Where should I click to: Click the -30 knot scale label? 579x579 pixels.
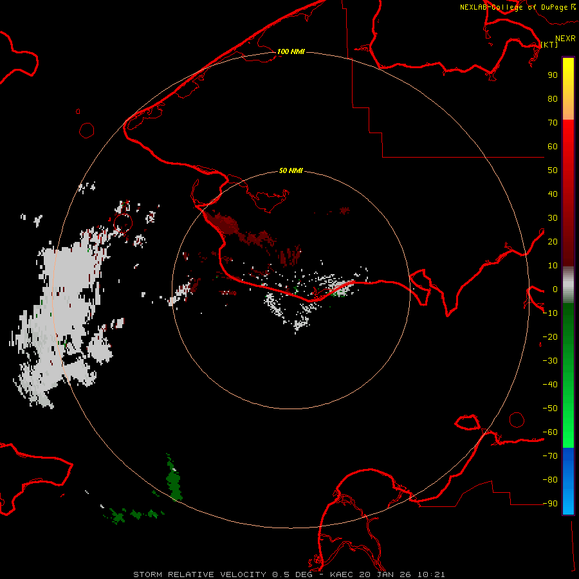point(550,361)
